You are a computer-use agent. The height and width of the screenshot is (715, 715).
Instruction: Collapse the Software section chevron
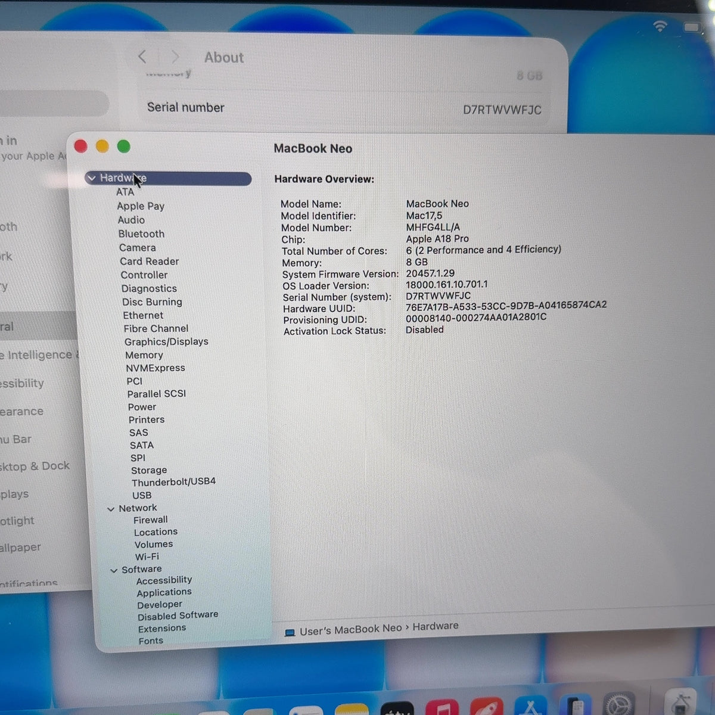(114, 570)
